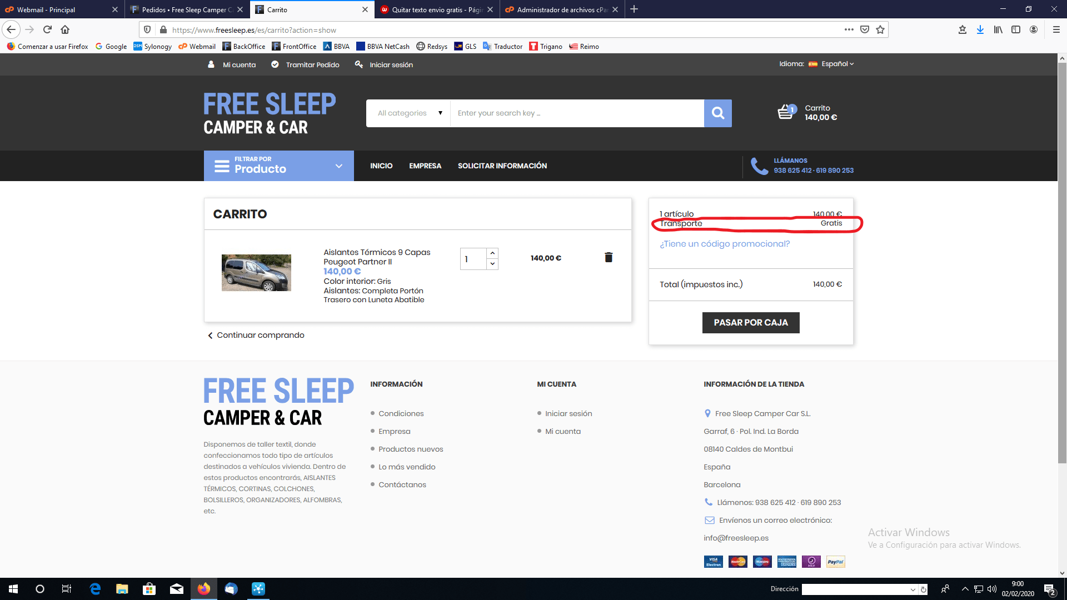This screenshot has width=1067, height=600.
Task: Open Mi cuenta in top bar
Action: coord(232,64)
